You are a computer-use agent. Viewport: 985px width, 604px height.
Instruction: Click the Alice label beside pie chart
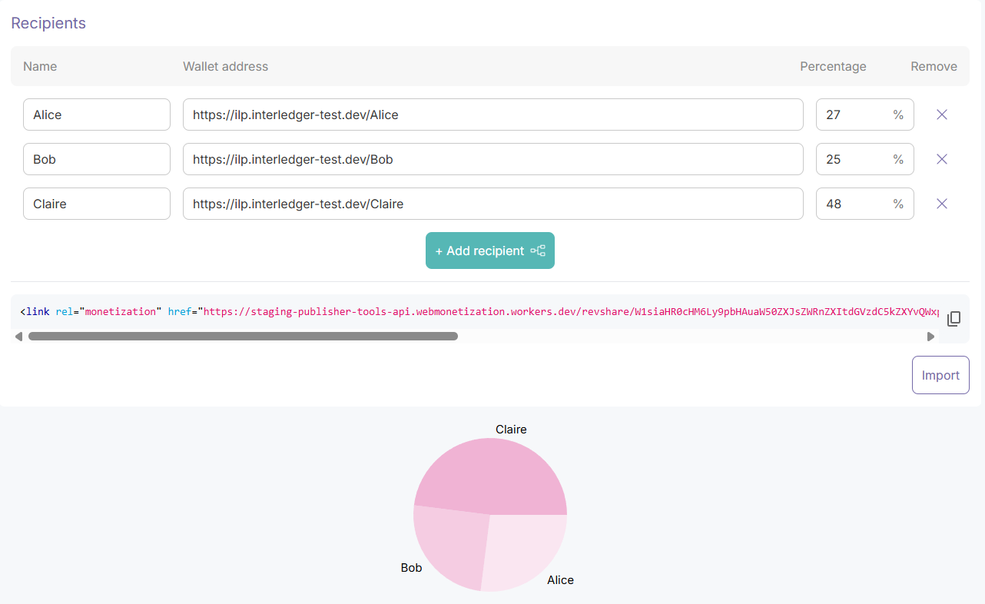[x=560, y=580]
